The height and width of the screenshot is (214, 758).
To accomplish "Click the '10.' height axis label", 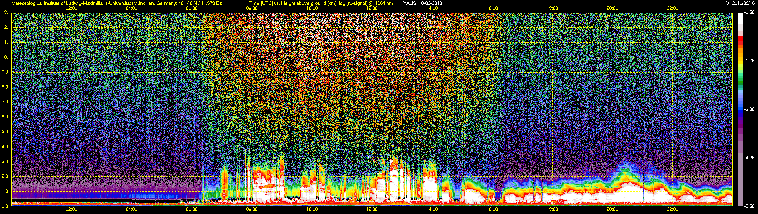I will (4, 57).
